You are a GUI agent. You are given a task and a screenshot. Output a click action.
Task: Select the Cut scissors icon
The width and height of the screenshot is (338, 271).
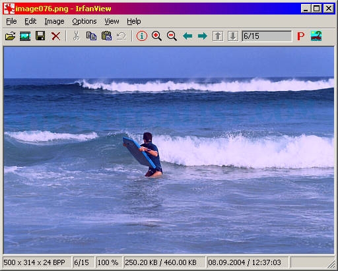(76, 36)
